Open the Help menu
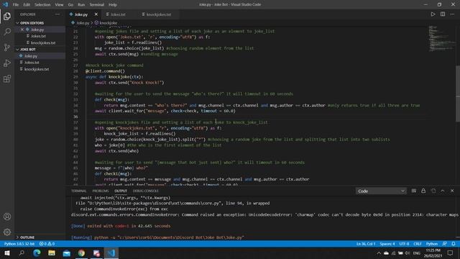 point(113,5)
